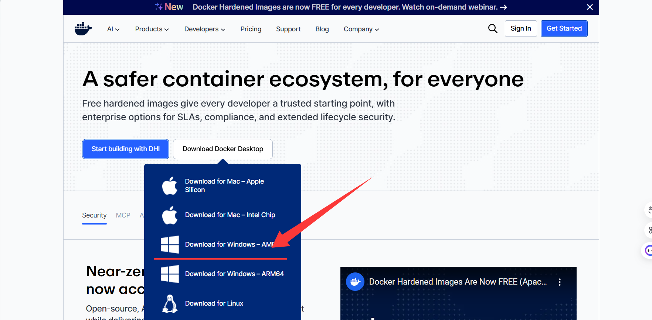Dismiss the announcement banner with X
652x320 pixels.
click(590, 7)
